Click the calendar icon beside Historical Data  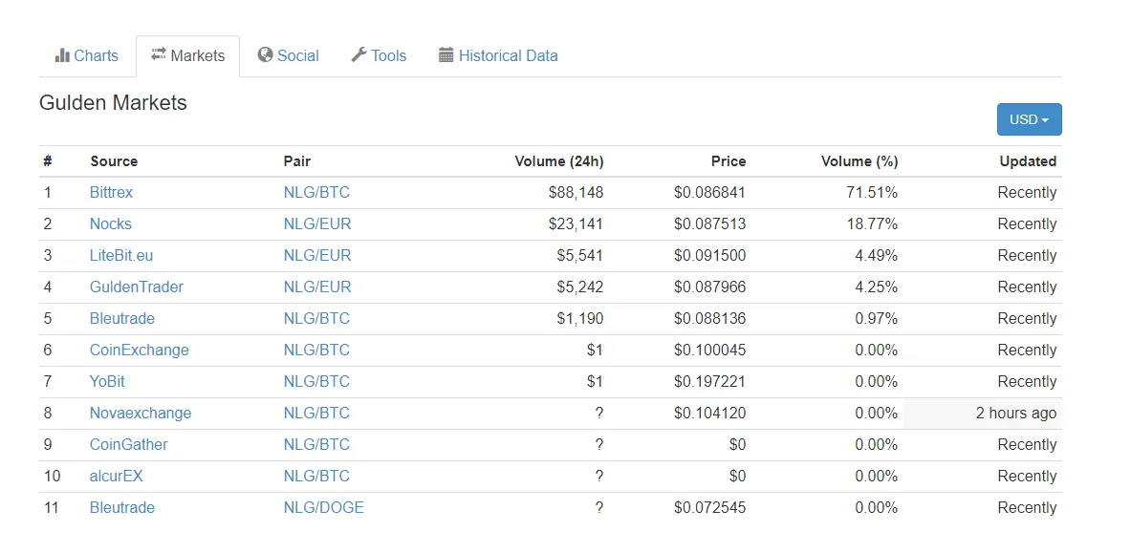(446, 54)
